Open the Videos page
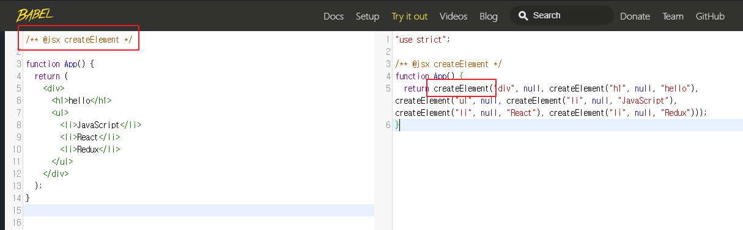743x230 pixels. point(453,16)
